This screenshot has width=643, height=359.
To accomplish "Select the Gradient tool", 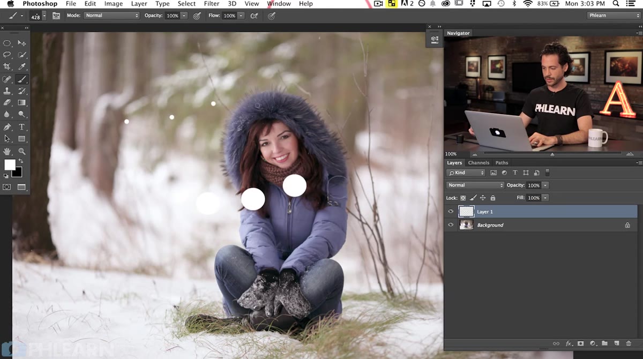I will 22,102.
